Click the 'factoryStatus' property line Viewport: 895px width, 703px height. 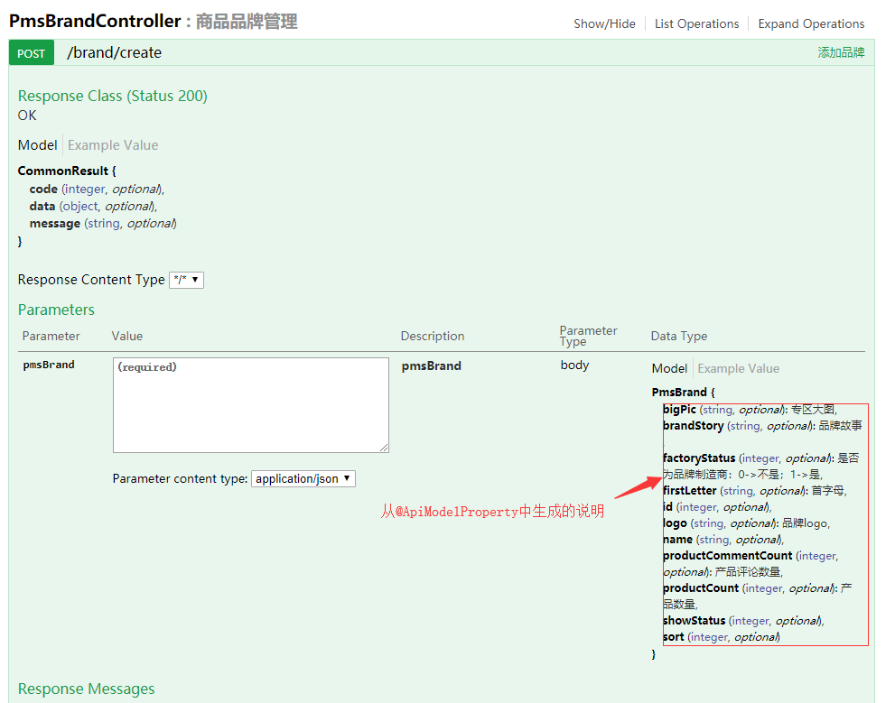pos(760,467)
